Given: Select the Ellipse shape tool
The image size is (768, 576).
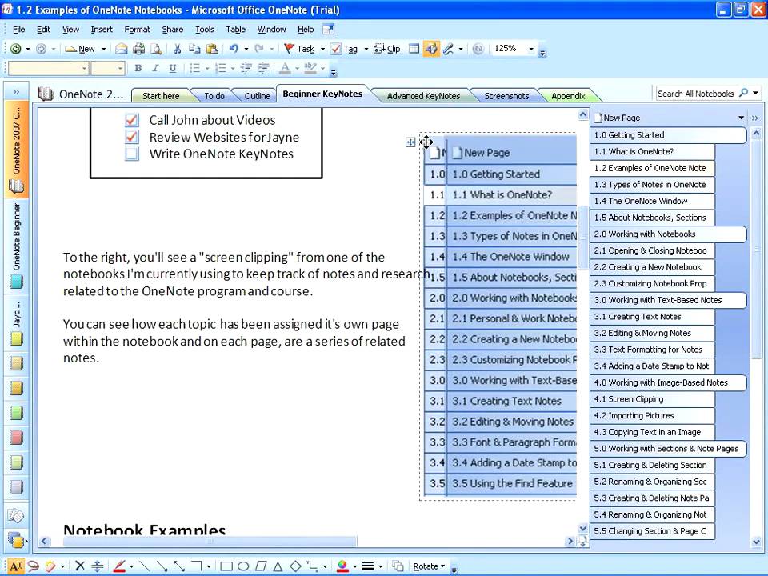Looking at the screenshot, I should tap(243, 566).
